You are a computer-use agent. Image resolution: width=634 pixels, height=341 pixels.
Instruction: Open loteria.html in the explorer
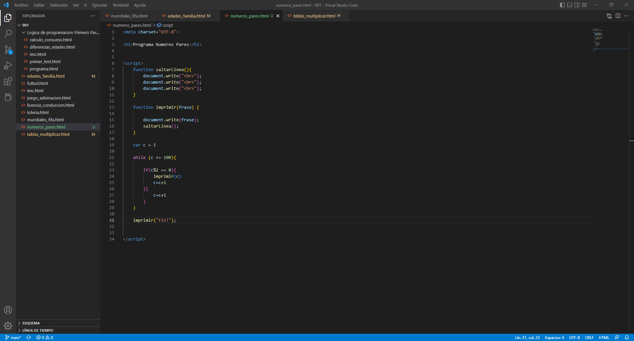tap(58, 112)
